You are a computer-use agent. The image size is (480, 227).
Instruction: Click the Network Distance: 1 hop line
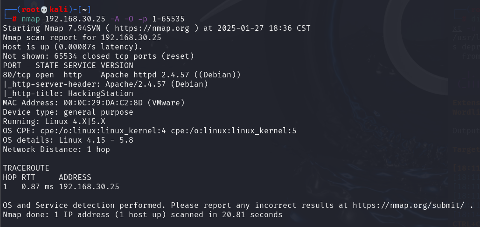pyautogui.click(x=56, y=150)
